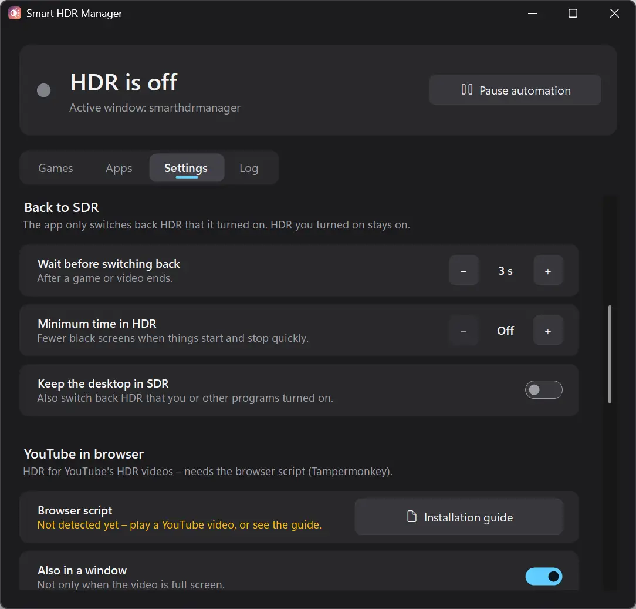Click the 'Back to SDR' section heading
Screen dimensions: 636x609
(62, 207)
